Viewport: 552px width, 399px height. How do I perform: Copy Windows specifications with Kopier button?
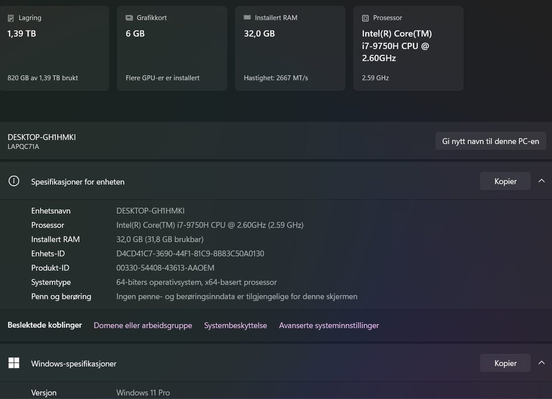point(505,363)
